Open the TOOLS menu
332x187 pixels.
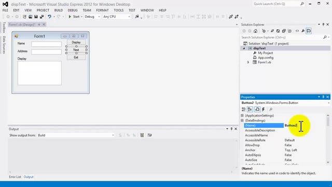tap(119, 10)
